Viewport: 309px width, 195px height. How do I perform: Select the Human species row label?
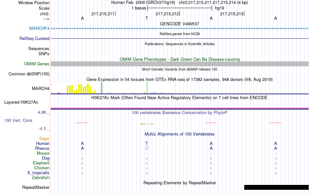(x=43, y=143)
